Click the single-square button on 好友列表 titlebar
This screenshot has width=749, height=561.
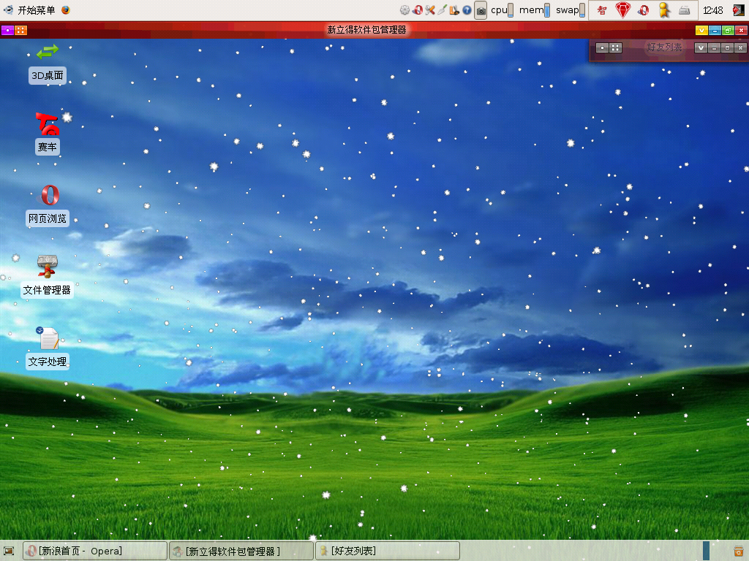603,47
